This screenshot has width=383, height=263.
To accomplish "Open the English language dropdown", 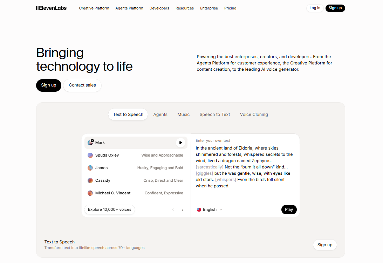I will (210, 210).
